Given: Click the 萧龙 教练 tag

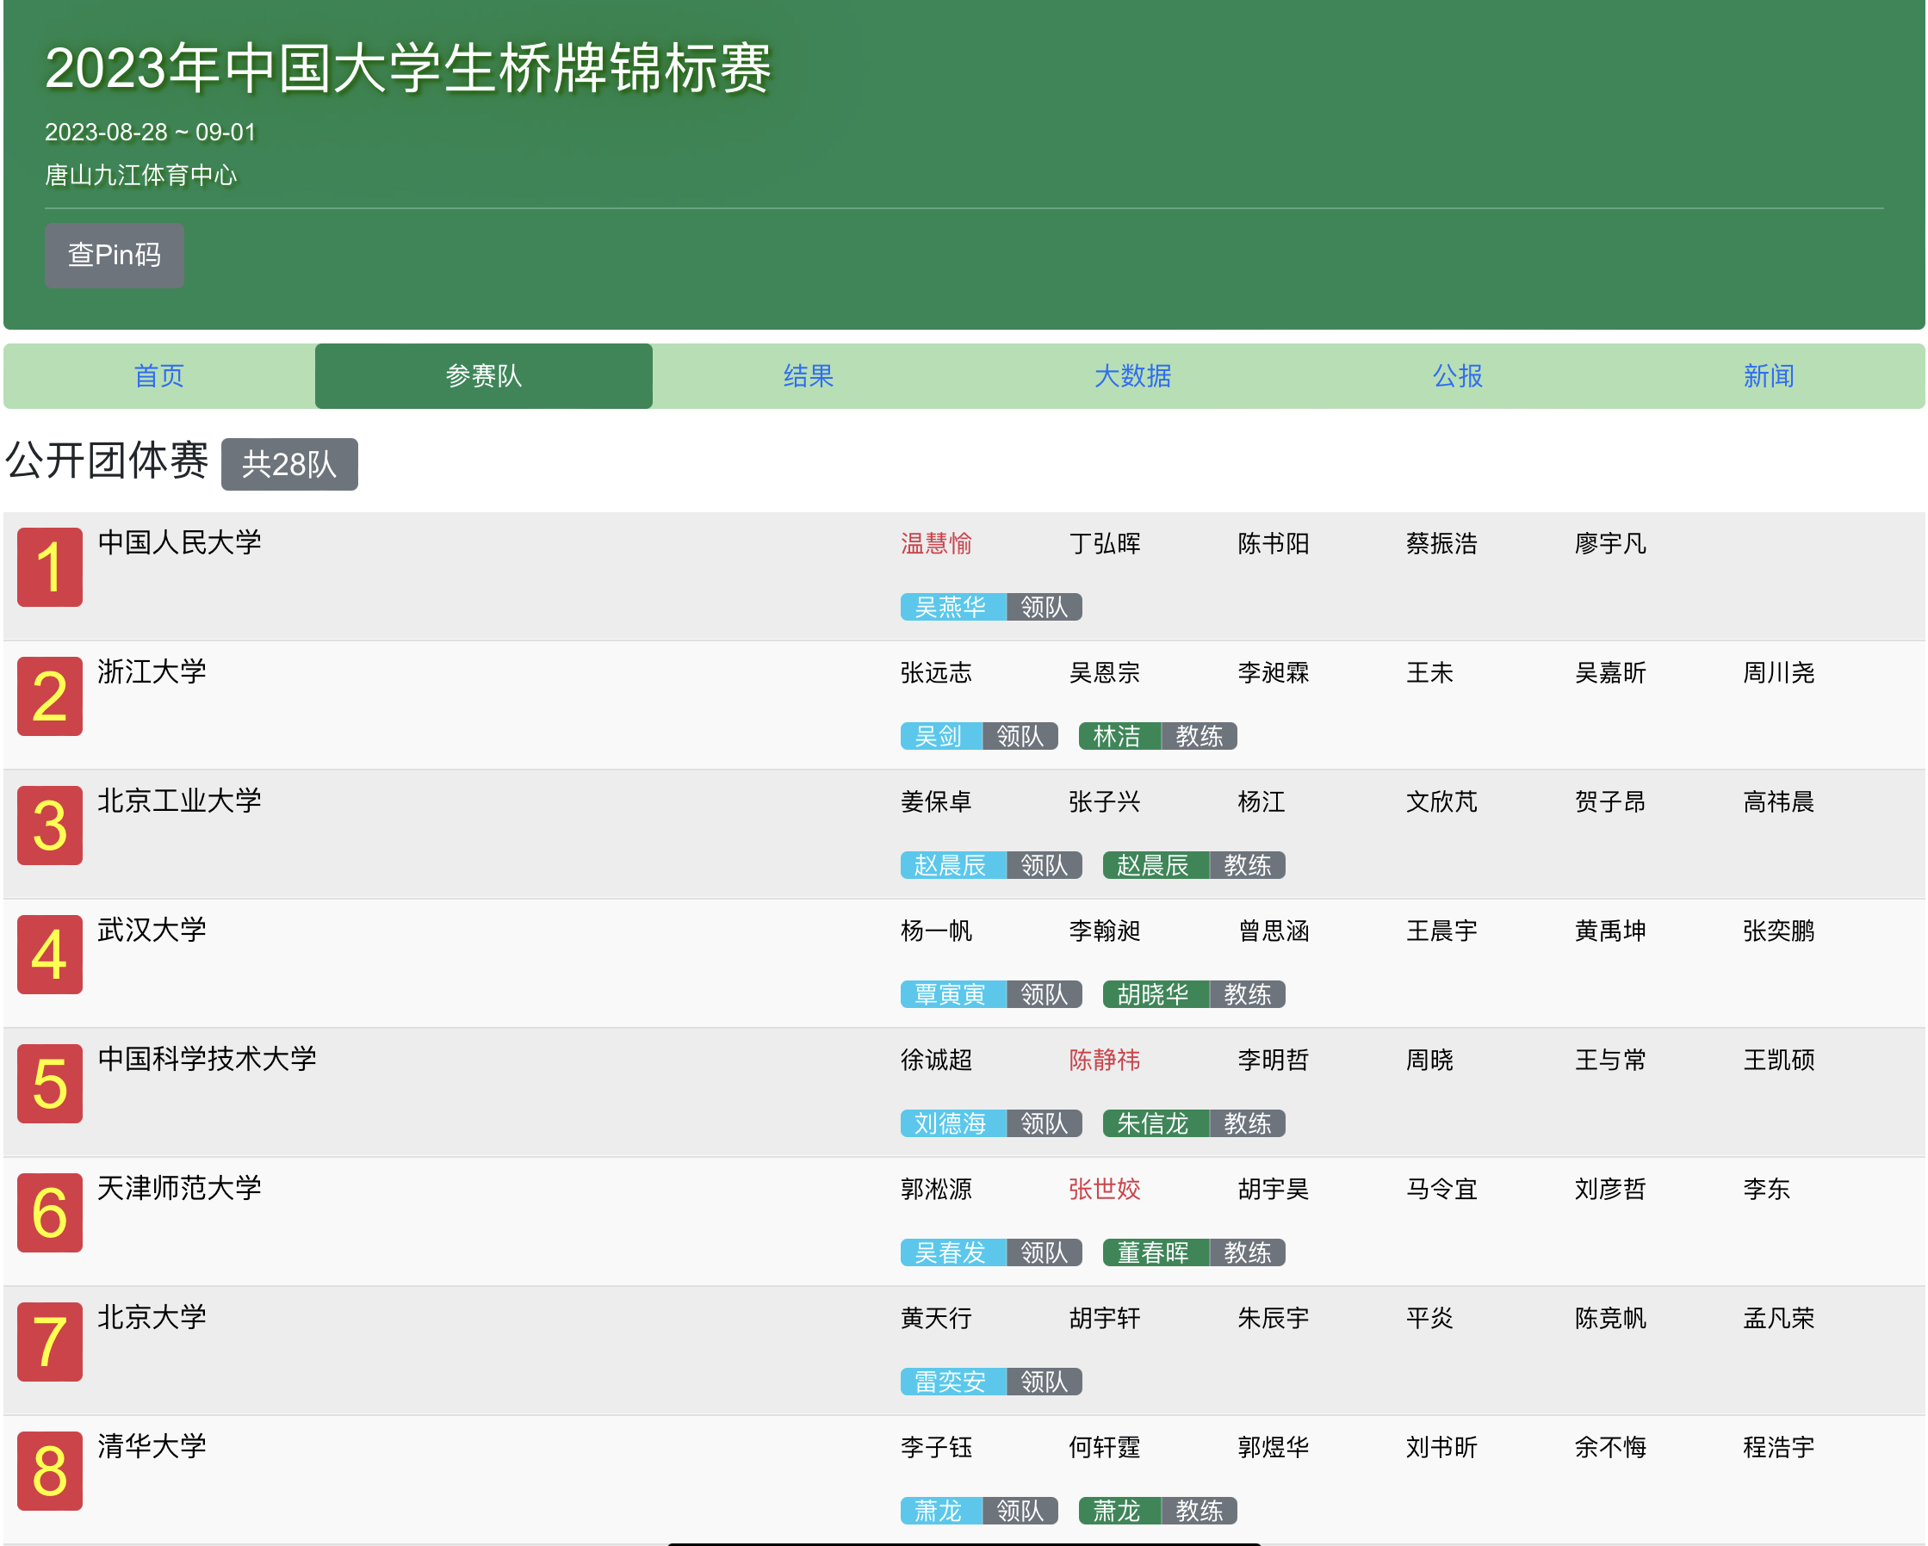Looking at the screenshot, I should 1158,1511.
